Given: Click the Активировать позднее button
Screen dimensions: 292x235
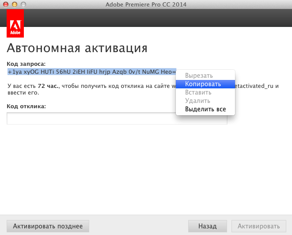Looking at the screenshot, I should point(48,226).
